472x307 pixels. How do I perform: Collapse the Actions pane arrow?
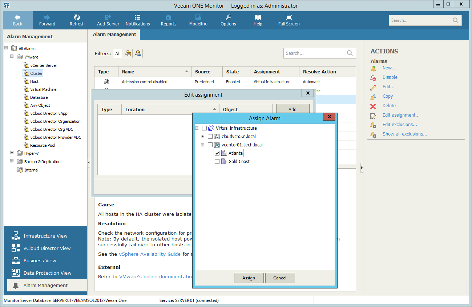(x=362, y=167)
